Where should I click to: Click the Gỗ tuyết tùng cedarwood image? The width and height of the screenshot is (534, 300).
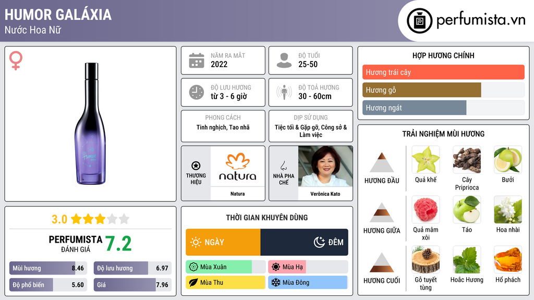point(426,259)
